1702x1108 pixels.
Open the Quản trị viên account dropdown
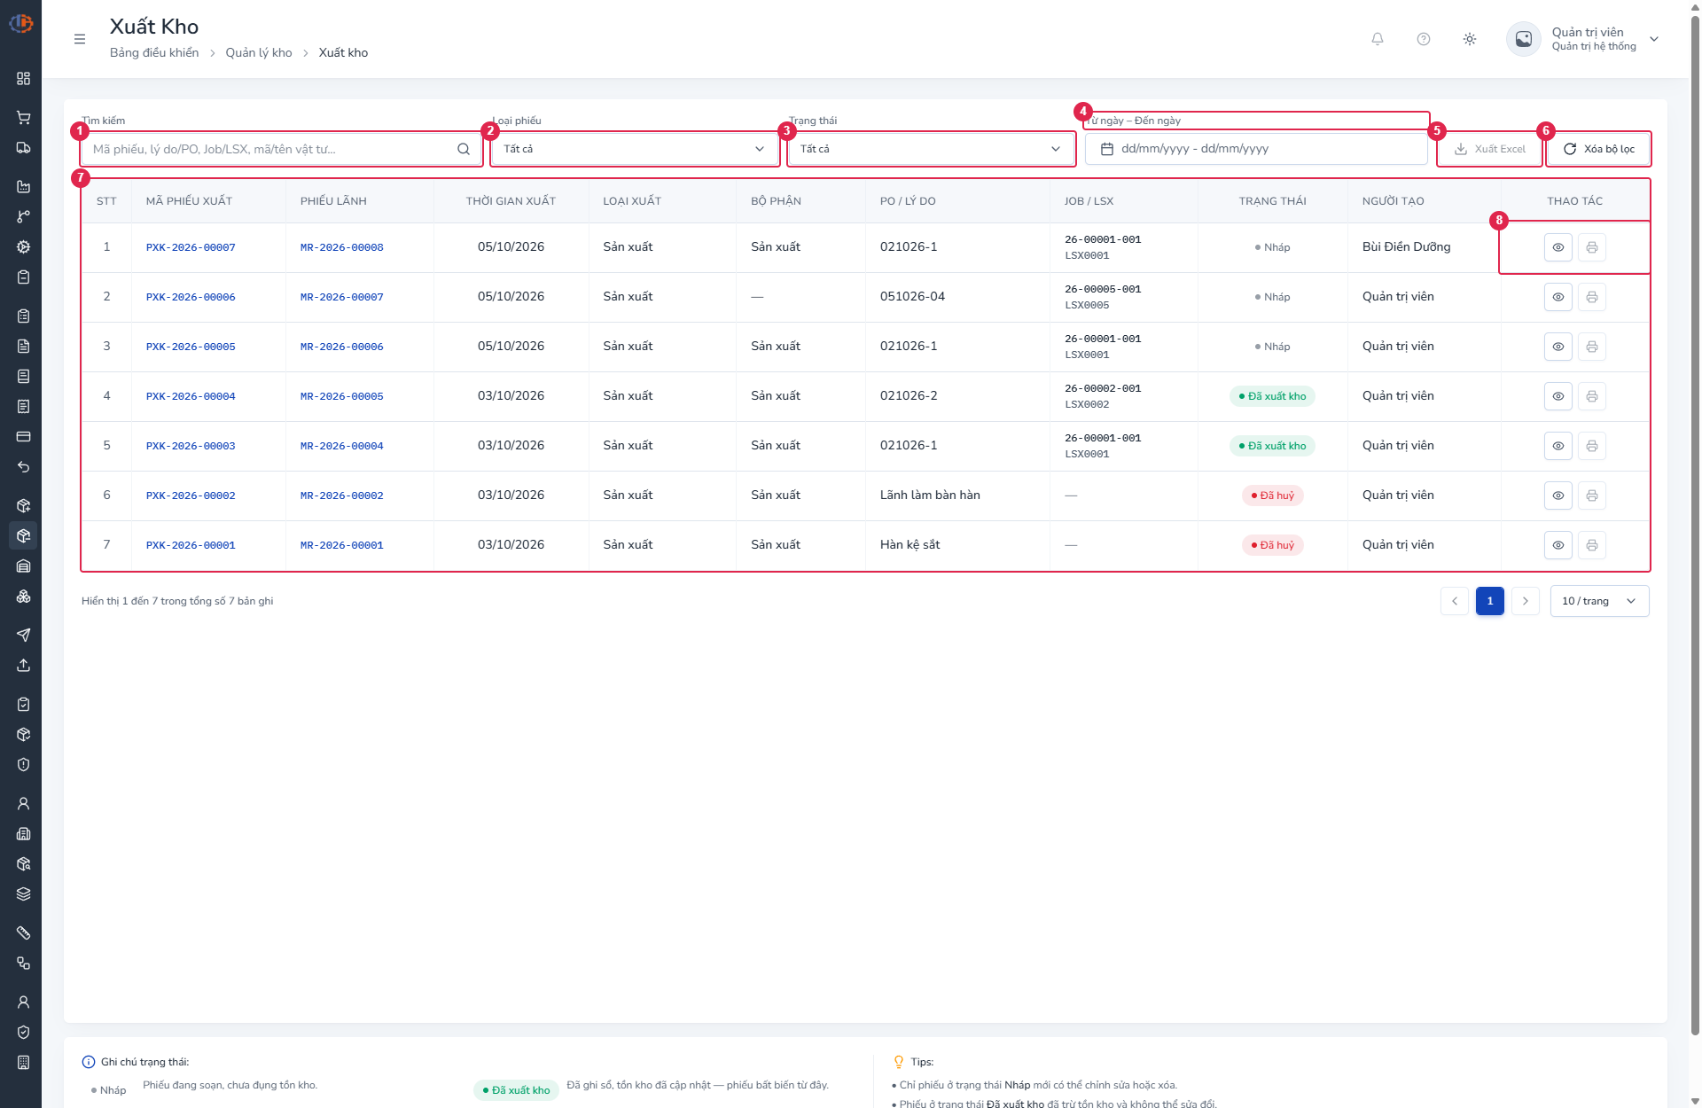[1583, 39]
